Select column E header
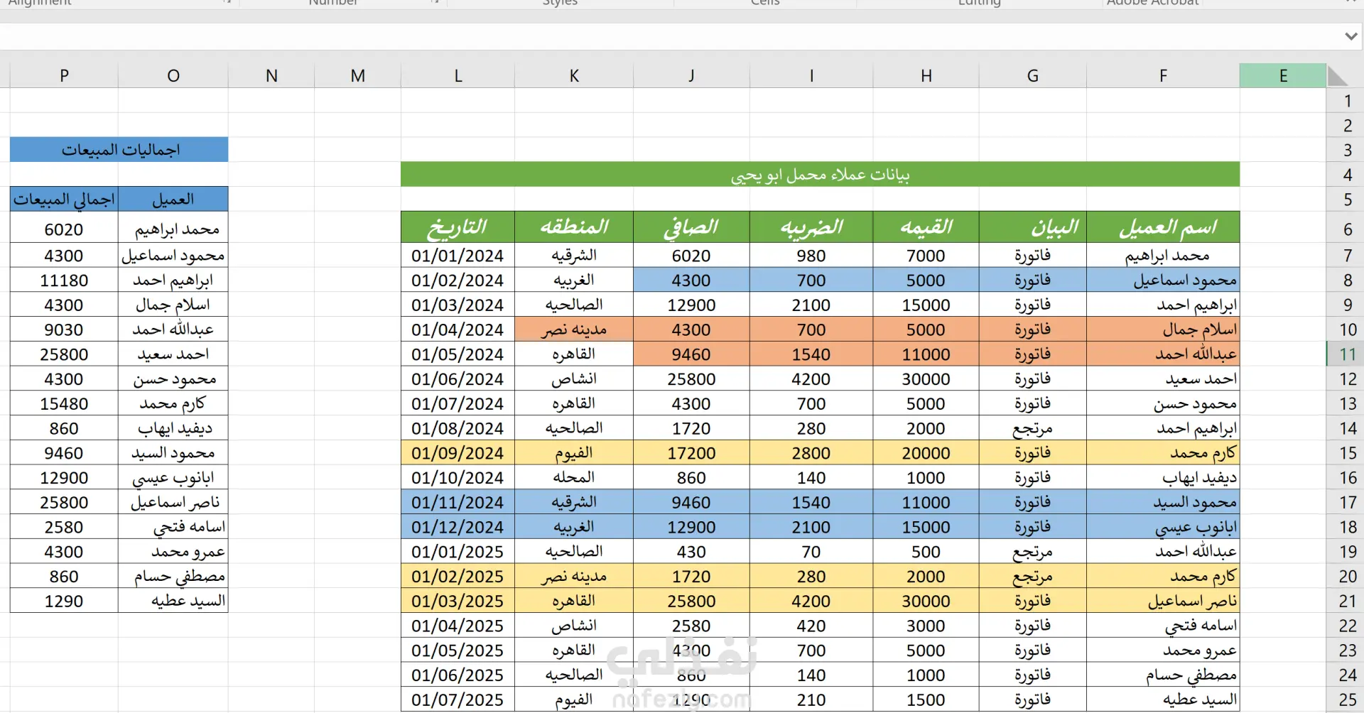Screen dimensions: 1364x713 coord(1283,76)
